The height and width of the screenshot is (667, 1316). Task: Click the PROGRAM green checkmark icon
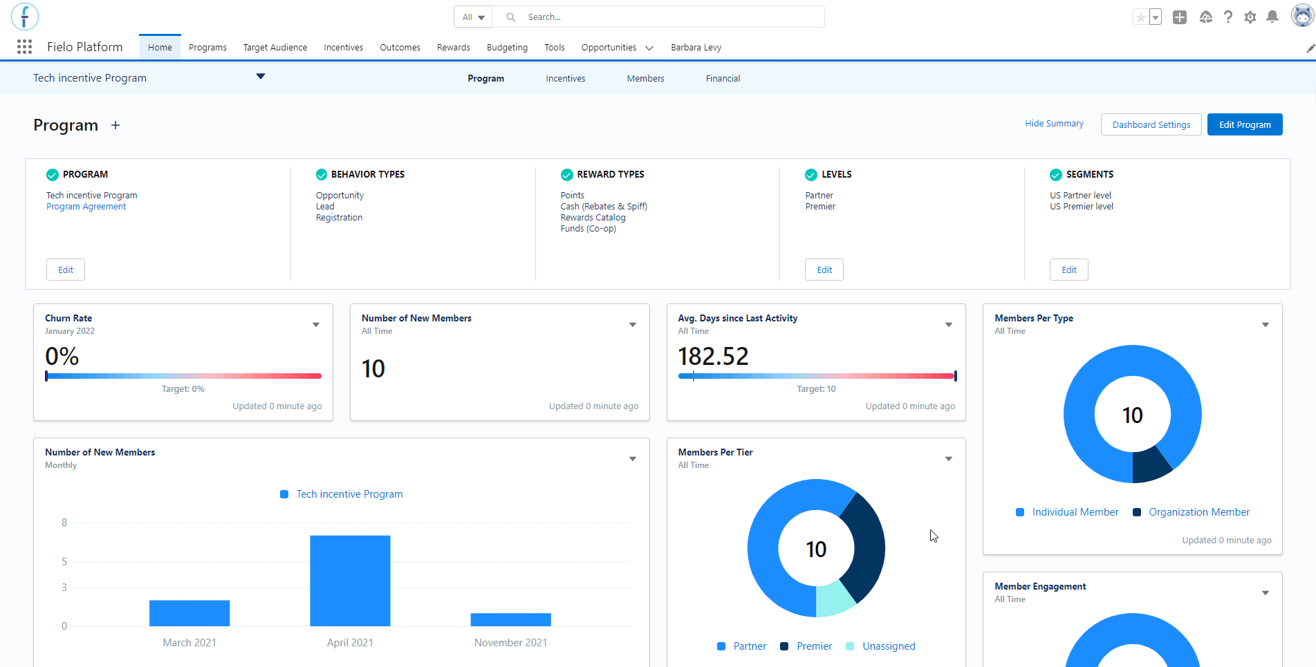pos(52,175)
